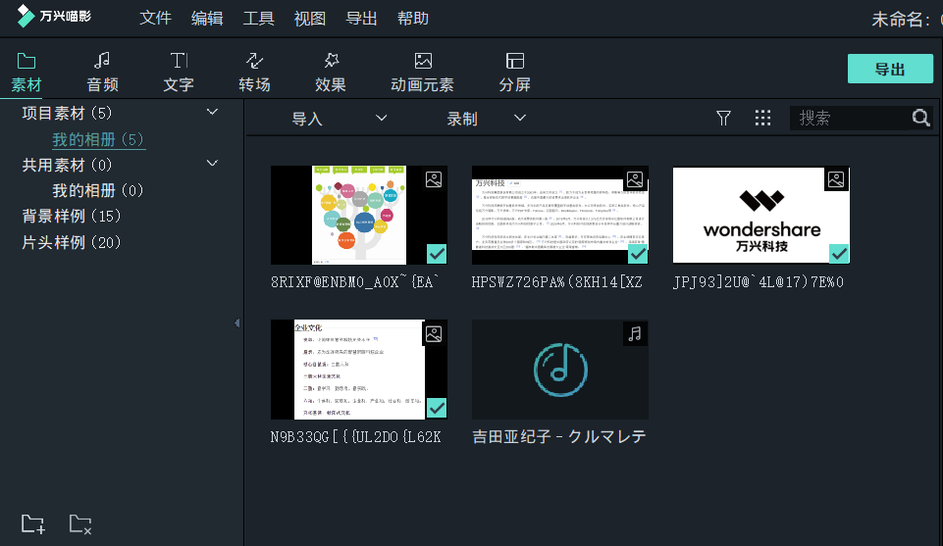Click the green 导出 export button
This screenshot has width=943, height=546.
coord(890,69)
